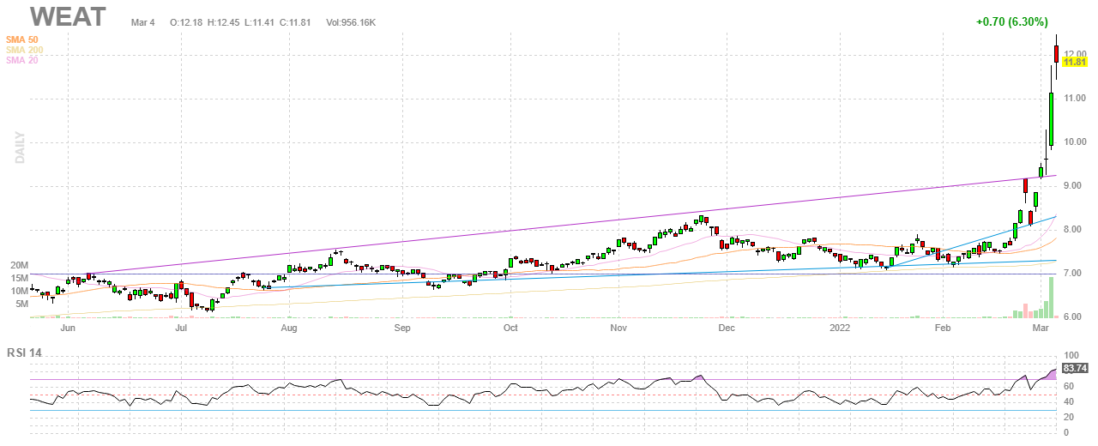
Task: Click the 10.00 price axis label
Action: tap(1075, 142)
